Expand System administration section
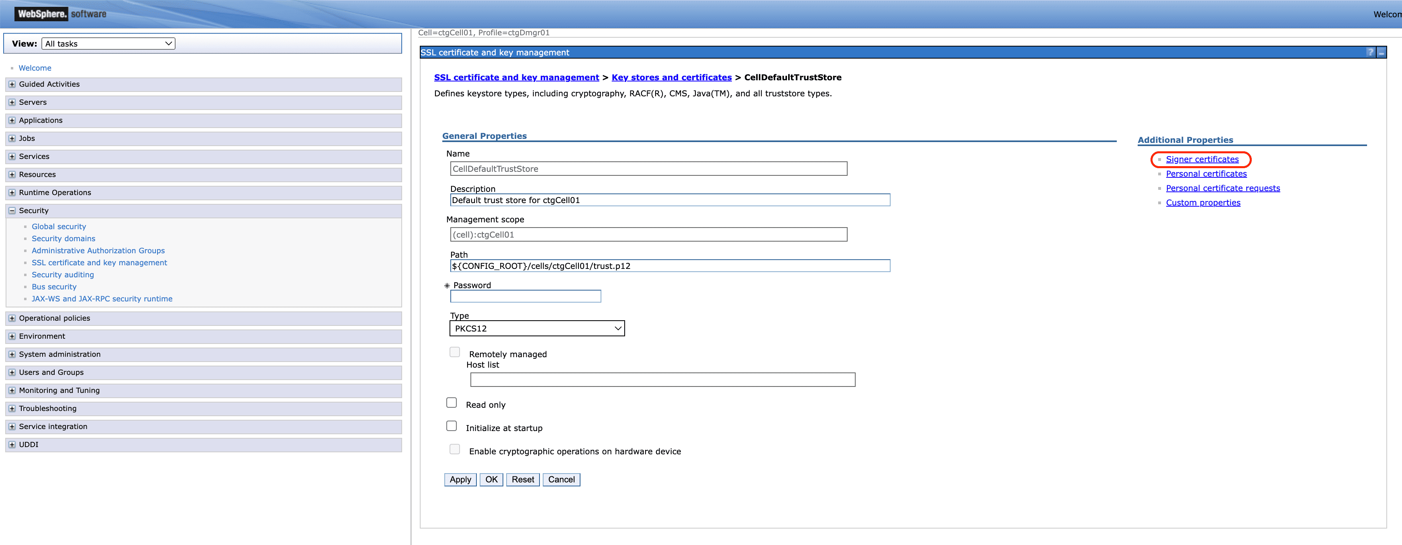The width and height of the screenshot is (1402, 545). [12, 354]
